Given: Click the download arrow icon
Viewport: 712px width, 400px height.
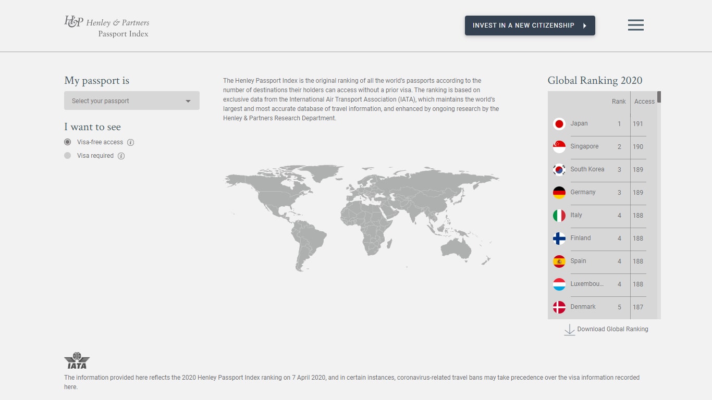Looking at the screenshot, I should [569, 330].
